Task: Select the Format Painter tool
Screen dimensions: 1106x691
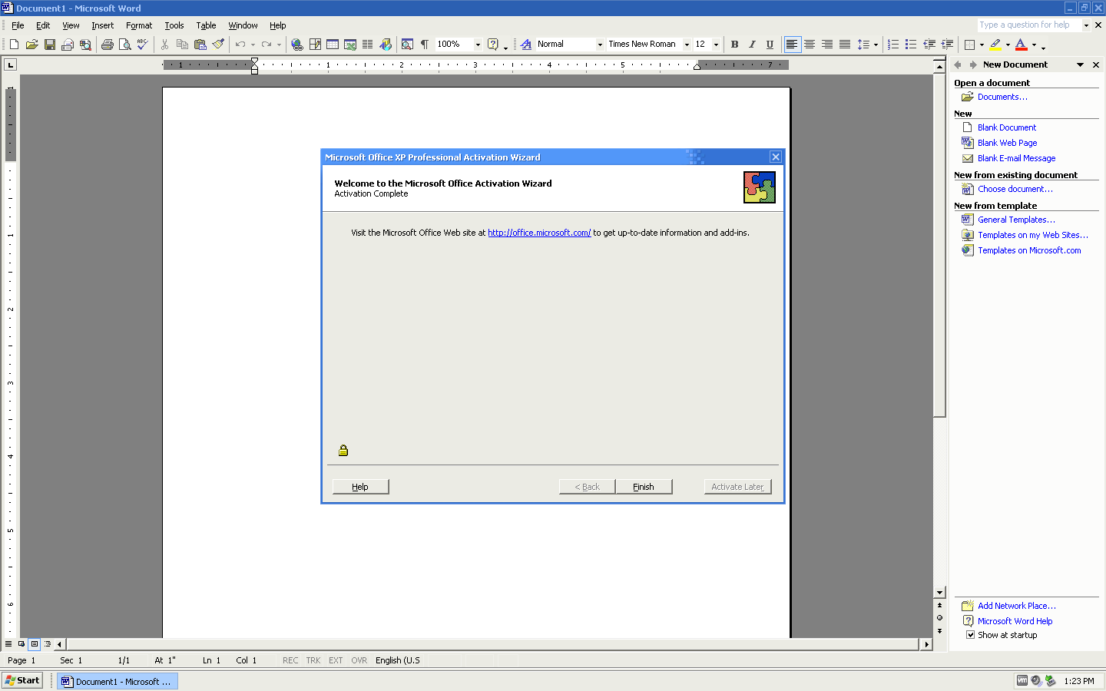Action: (217, 44)
